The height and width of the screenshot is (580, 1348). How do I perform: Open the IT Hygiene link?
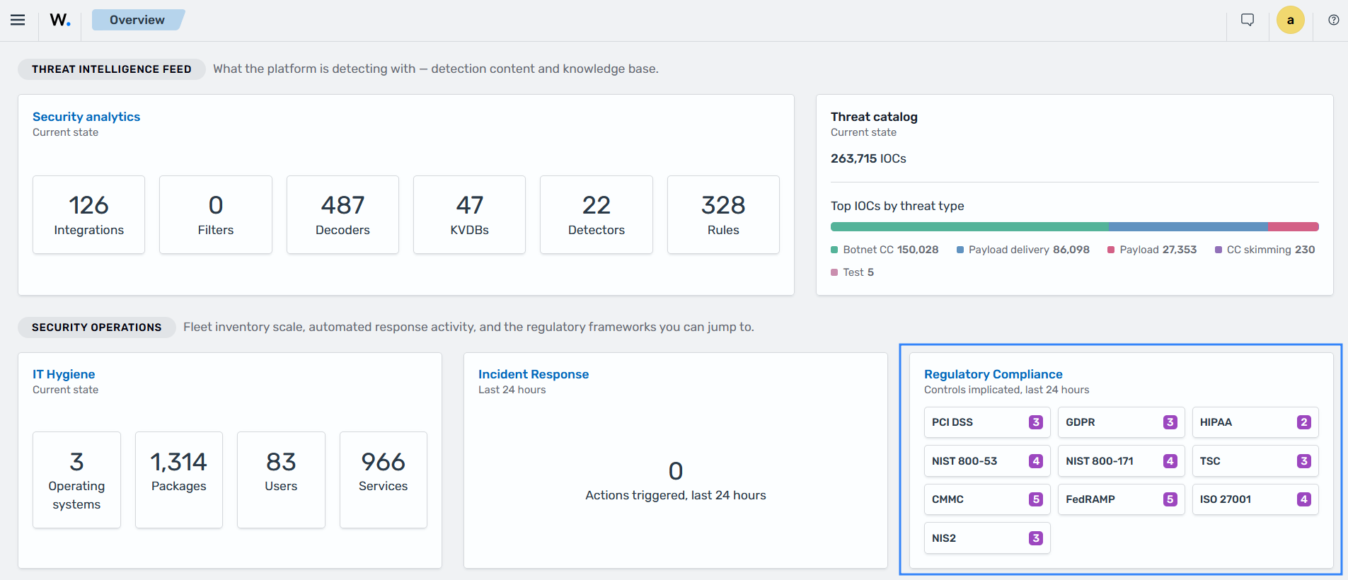click(64, 374)
